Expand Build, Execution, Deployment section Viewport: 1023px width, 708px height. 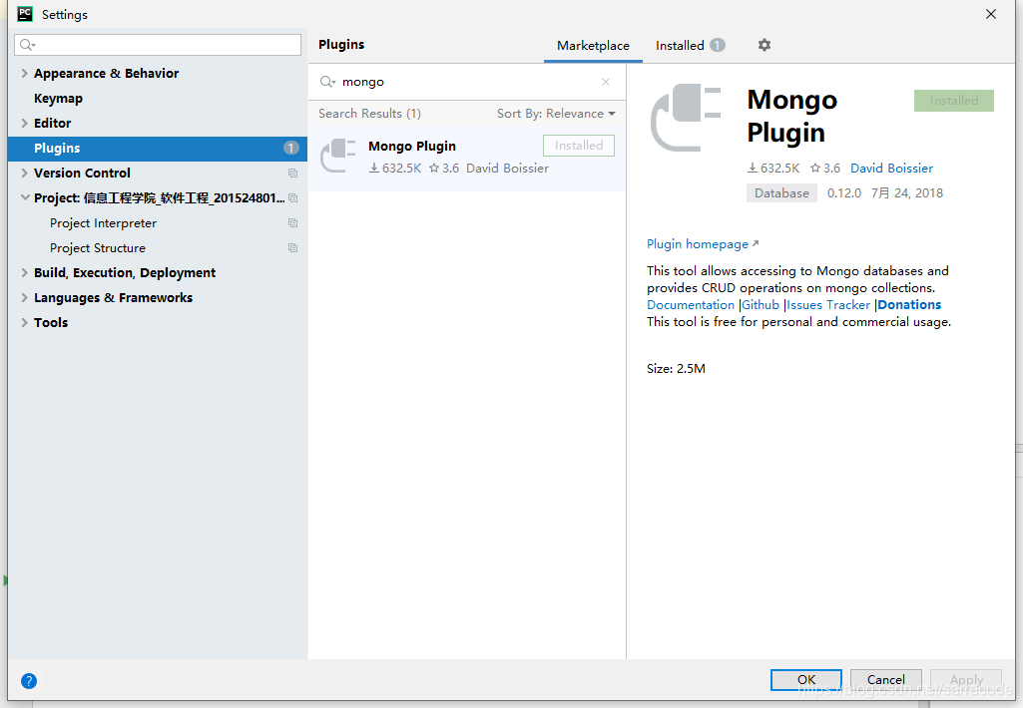[x=24, y=272]
